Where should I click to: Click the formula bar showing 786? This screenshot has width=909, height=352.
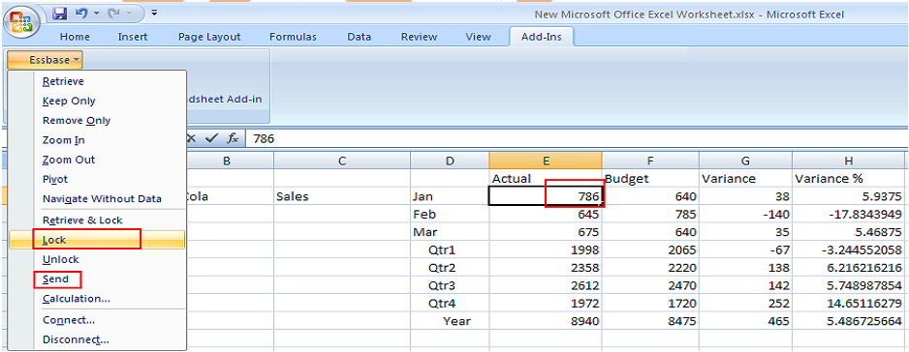click(577, 138)
